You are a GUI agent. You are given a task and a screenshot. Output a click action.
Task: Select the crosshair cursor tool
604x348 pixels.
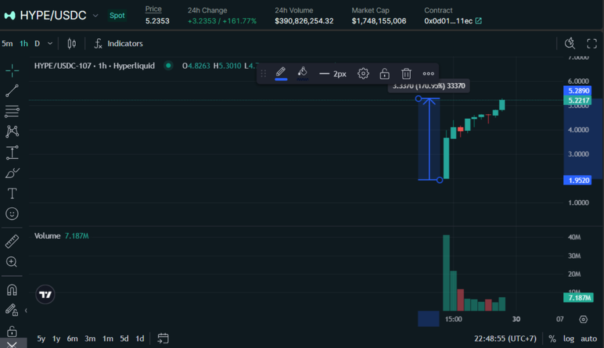12,71
